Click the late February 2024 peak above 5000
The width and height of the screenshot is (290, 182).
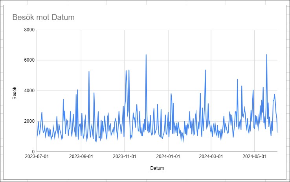[x=206, y=70]
